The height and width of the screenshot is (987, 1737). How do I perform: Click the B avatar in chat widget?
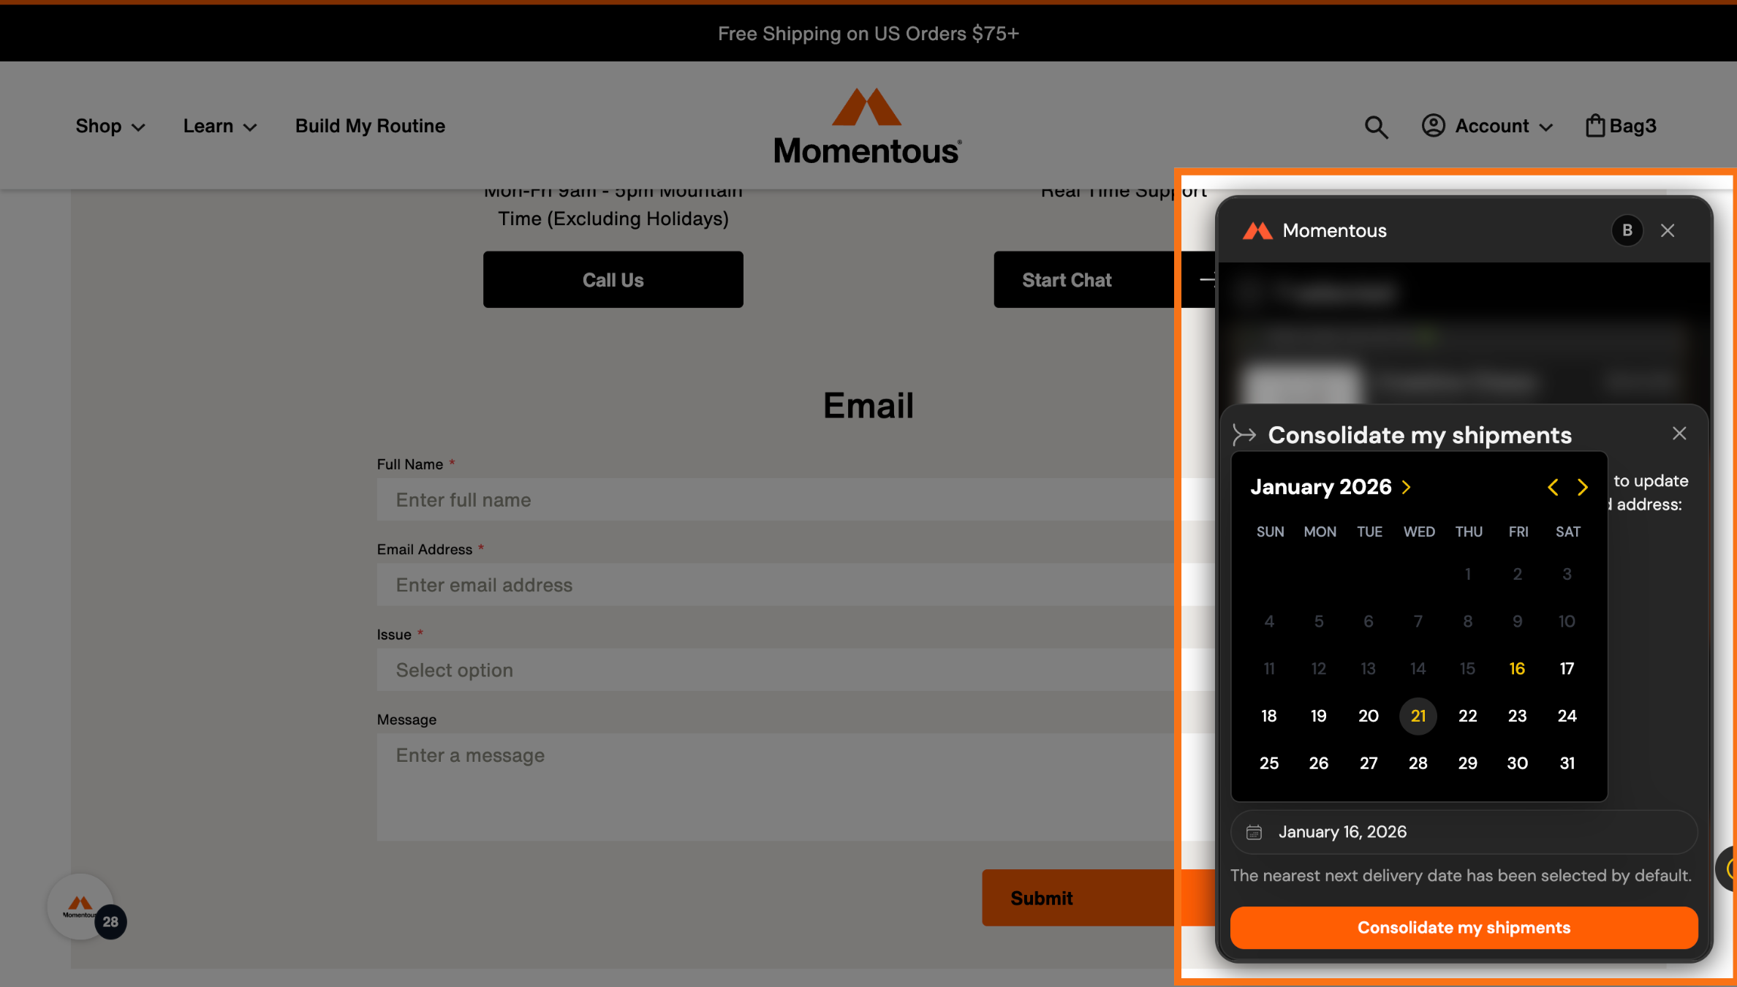point(1627,230)
